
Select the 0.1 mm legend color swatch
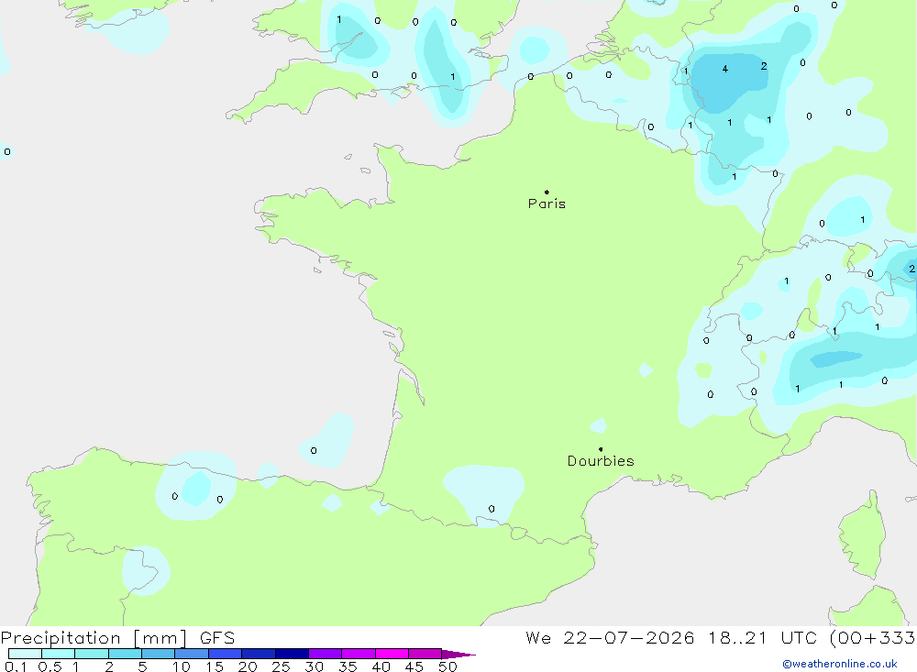(x=25, y=654)
